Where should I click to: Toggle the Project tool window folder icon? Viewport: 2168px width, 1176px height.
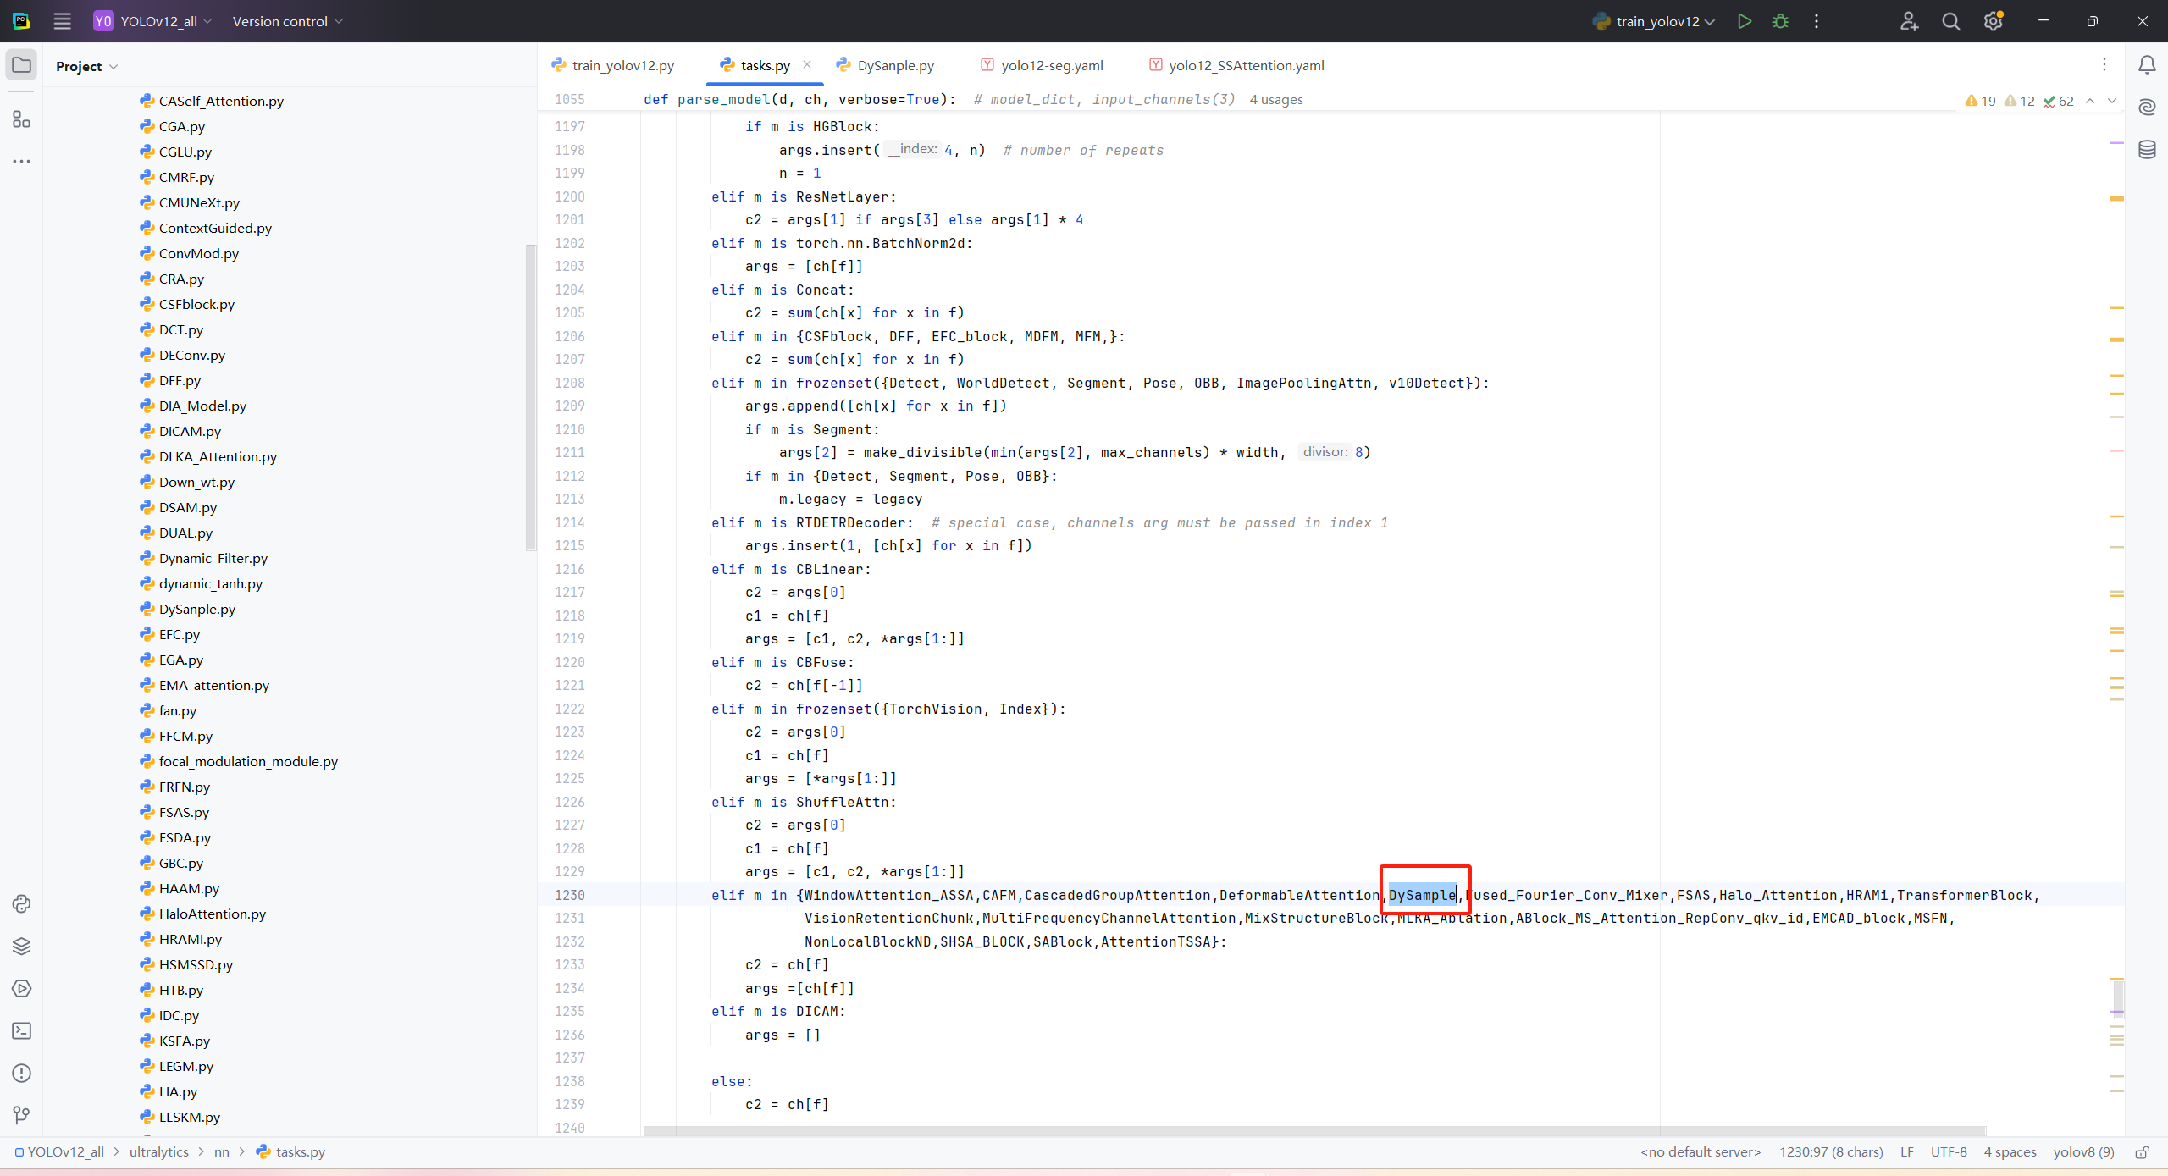point(21,65)
